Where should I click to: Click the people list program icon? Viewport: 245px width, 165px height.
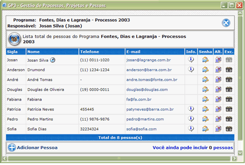point(14,39)
